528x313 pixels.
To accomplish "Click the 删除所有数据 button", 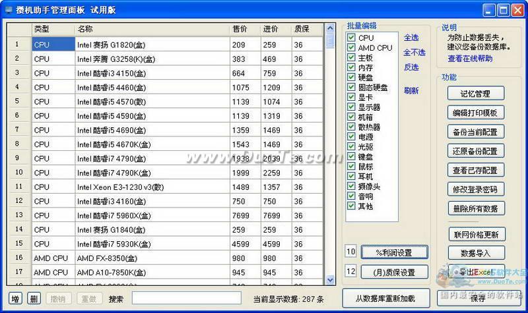I will pos(476,208).
